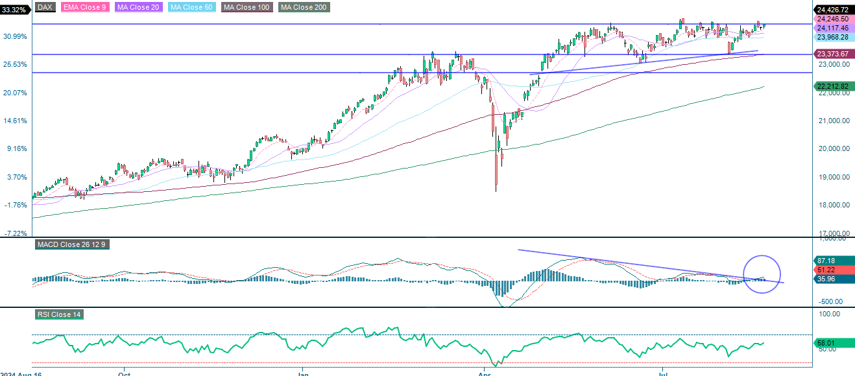Select the blue ellipse annotation on MACD
Viewport: 855px width, 376px height.
[762, 275]
